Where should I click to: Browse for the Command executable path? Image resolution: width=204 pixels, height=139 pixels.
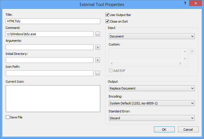pos(98,34)
